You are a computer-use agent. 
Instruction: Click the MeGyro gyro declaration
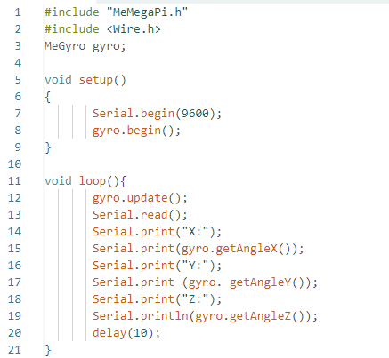(85, 46)
